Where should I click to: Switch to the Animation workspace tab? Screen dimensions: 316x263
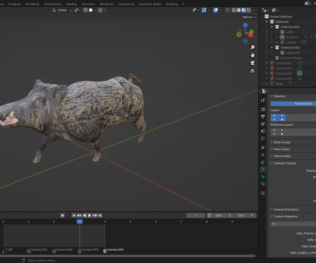pyautogui.click(x=88, y=4)
